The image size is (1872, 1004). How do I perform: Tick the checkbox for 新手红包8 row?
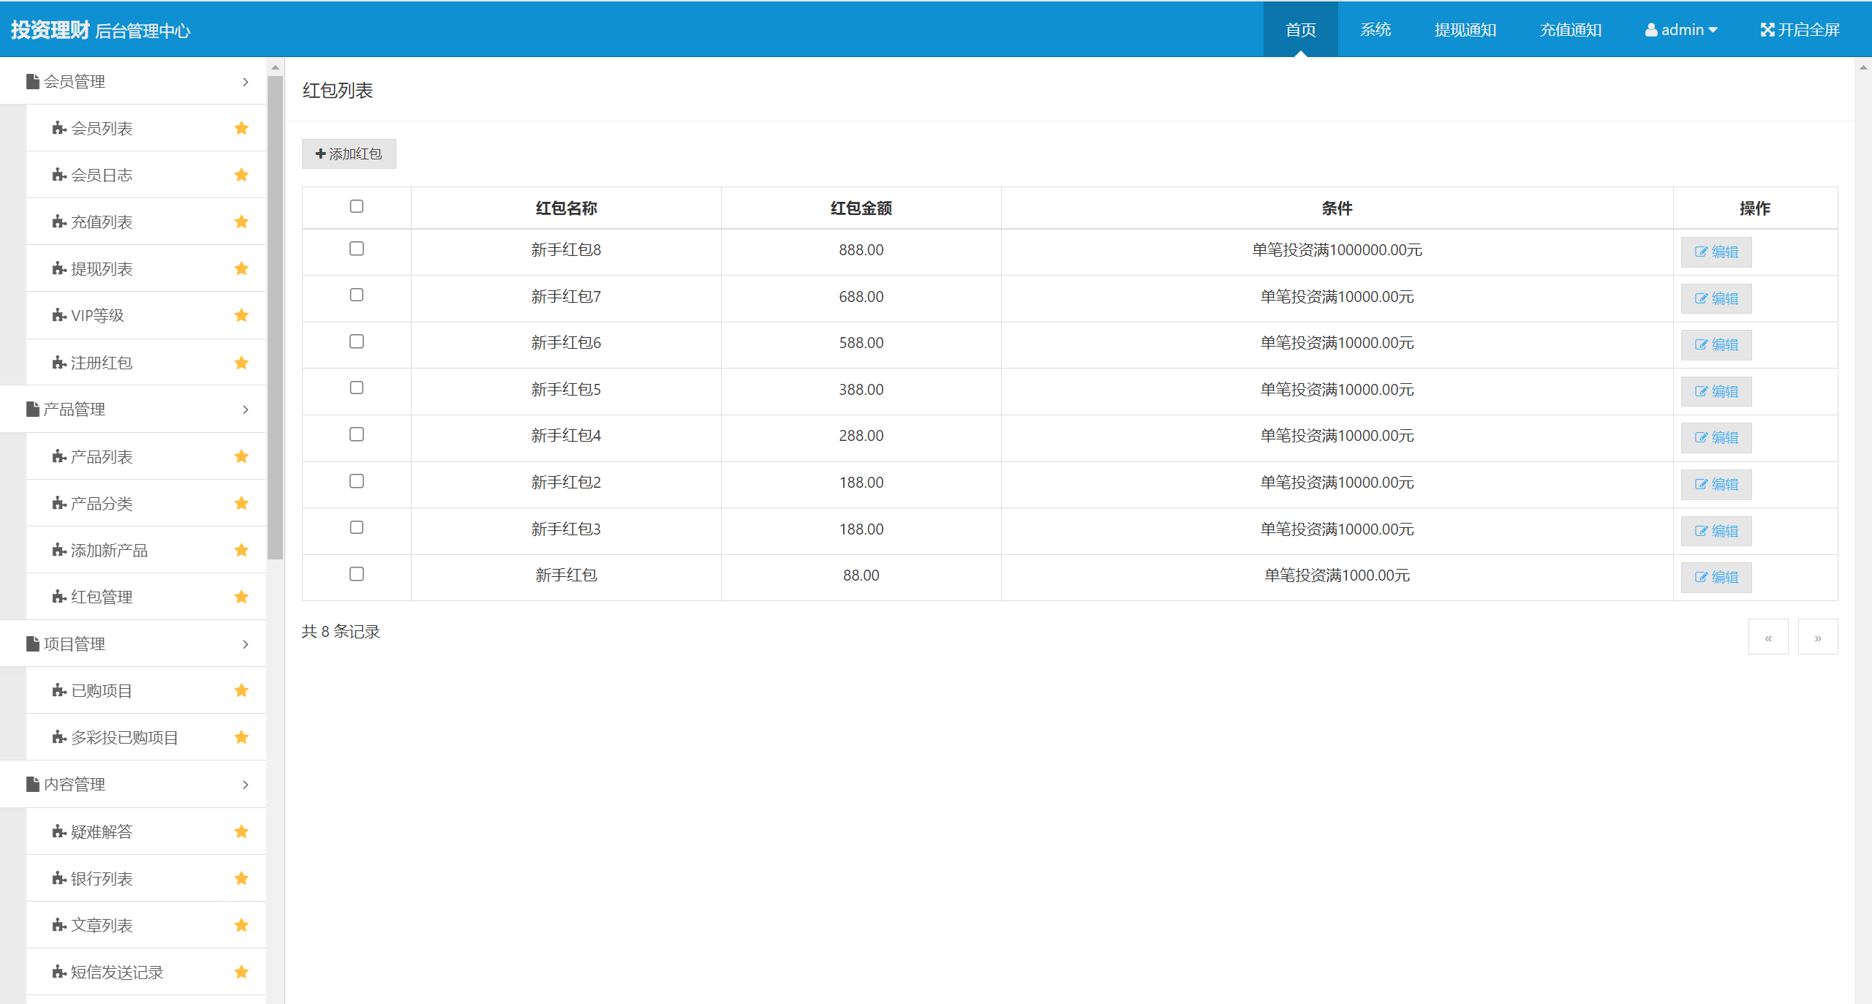(x=356, y=249)
